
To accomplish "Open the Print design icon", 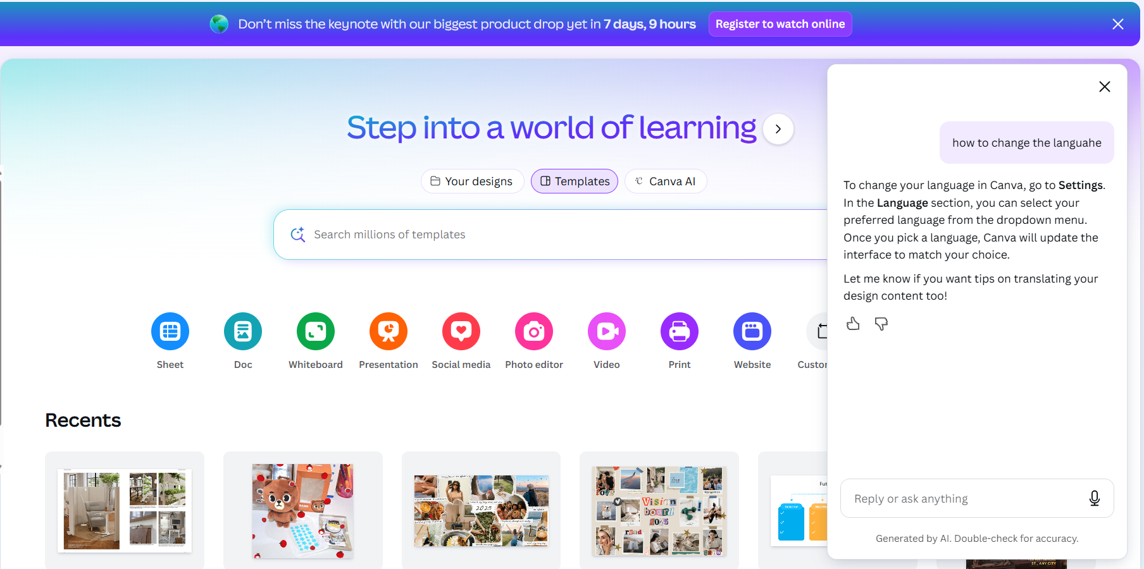I will click(680, 331).
